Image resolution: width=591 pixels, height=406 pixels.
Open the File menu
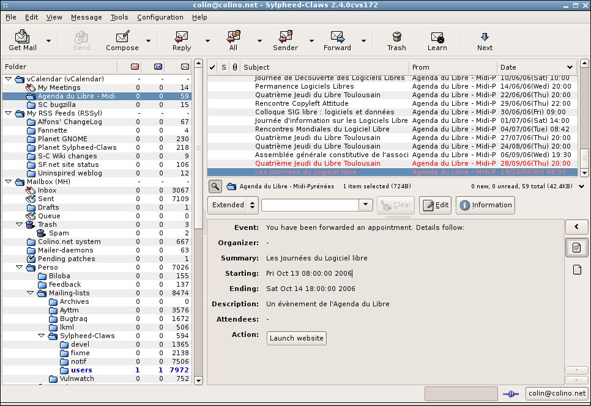[x=11, y=17]
